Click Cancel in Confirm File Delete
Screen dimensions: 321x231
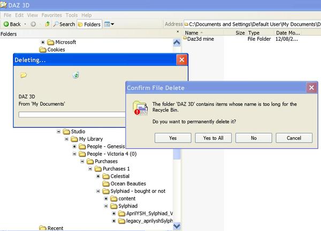pyautogui.click(x=294, y=138)
